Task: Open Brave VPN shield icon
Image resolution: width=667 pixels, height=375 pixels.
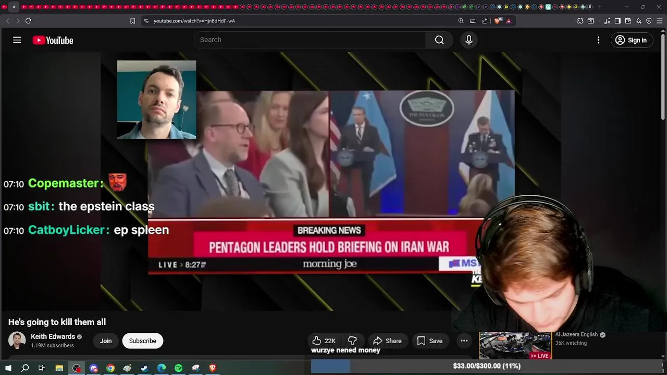Action: (649, 21)
